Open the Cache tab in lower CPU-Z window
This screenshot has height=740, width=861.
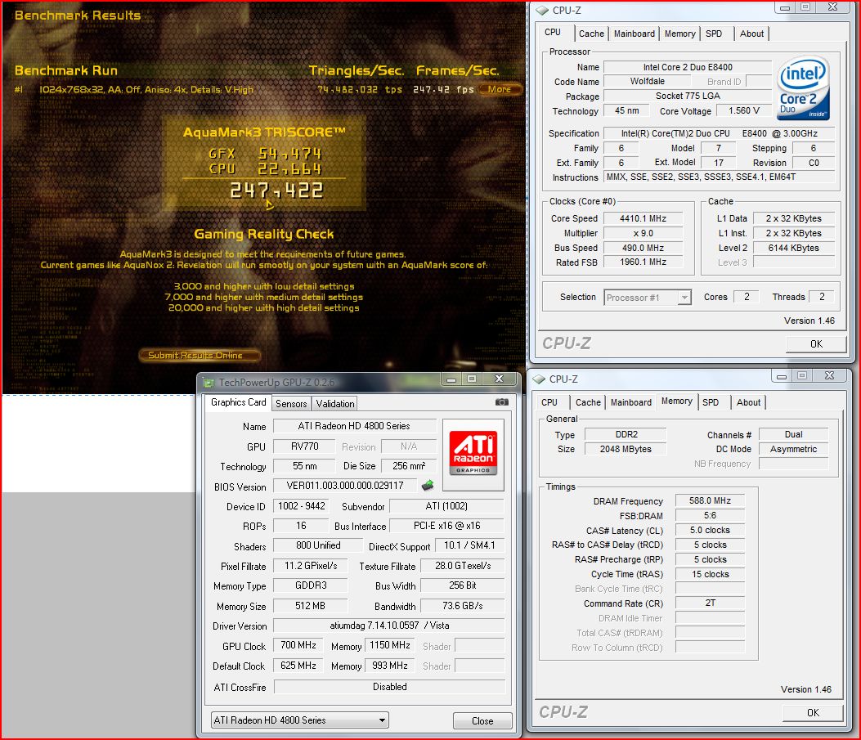click(x=588, y=402)
